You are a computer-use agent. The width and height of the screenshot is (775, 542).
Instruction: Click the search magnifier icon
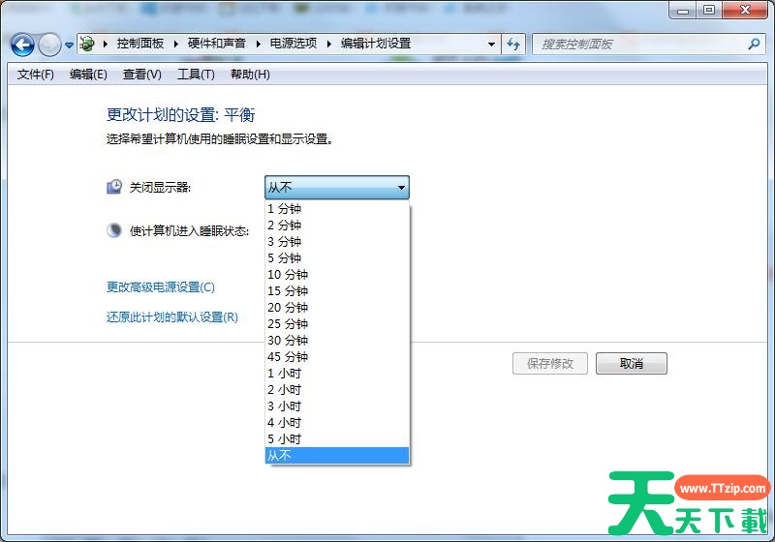[x=754, y=45]
